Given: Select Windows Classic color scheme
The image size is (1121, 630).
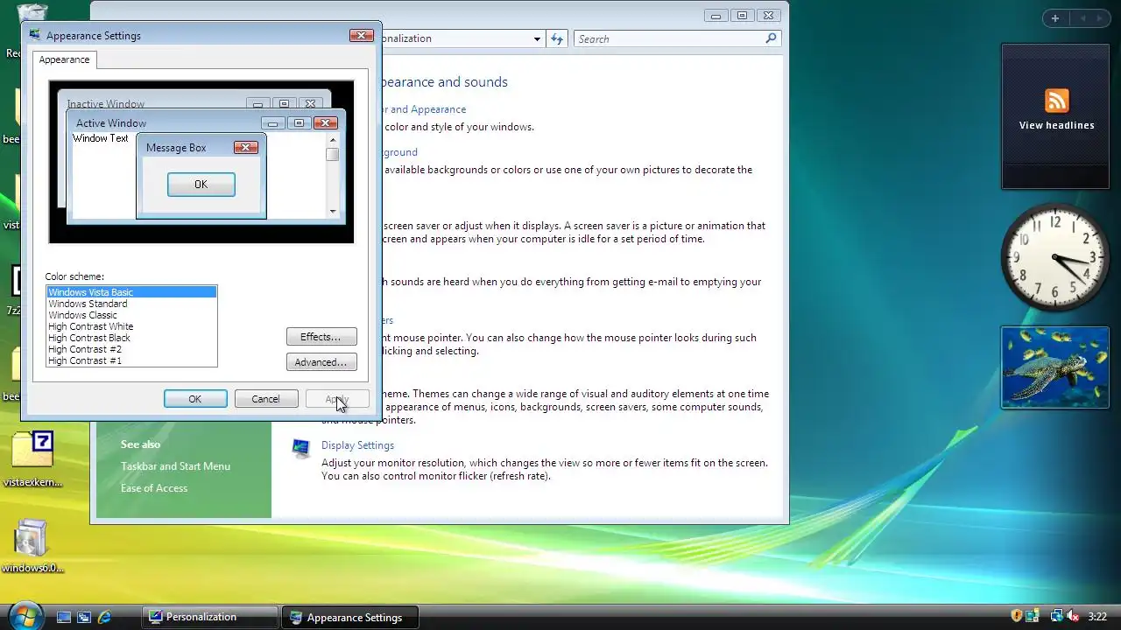Looking at the screenshot, I should coord(131,315).
